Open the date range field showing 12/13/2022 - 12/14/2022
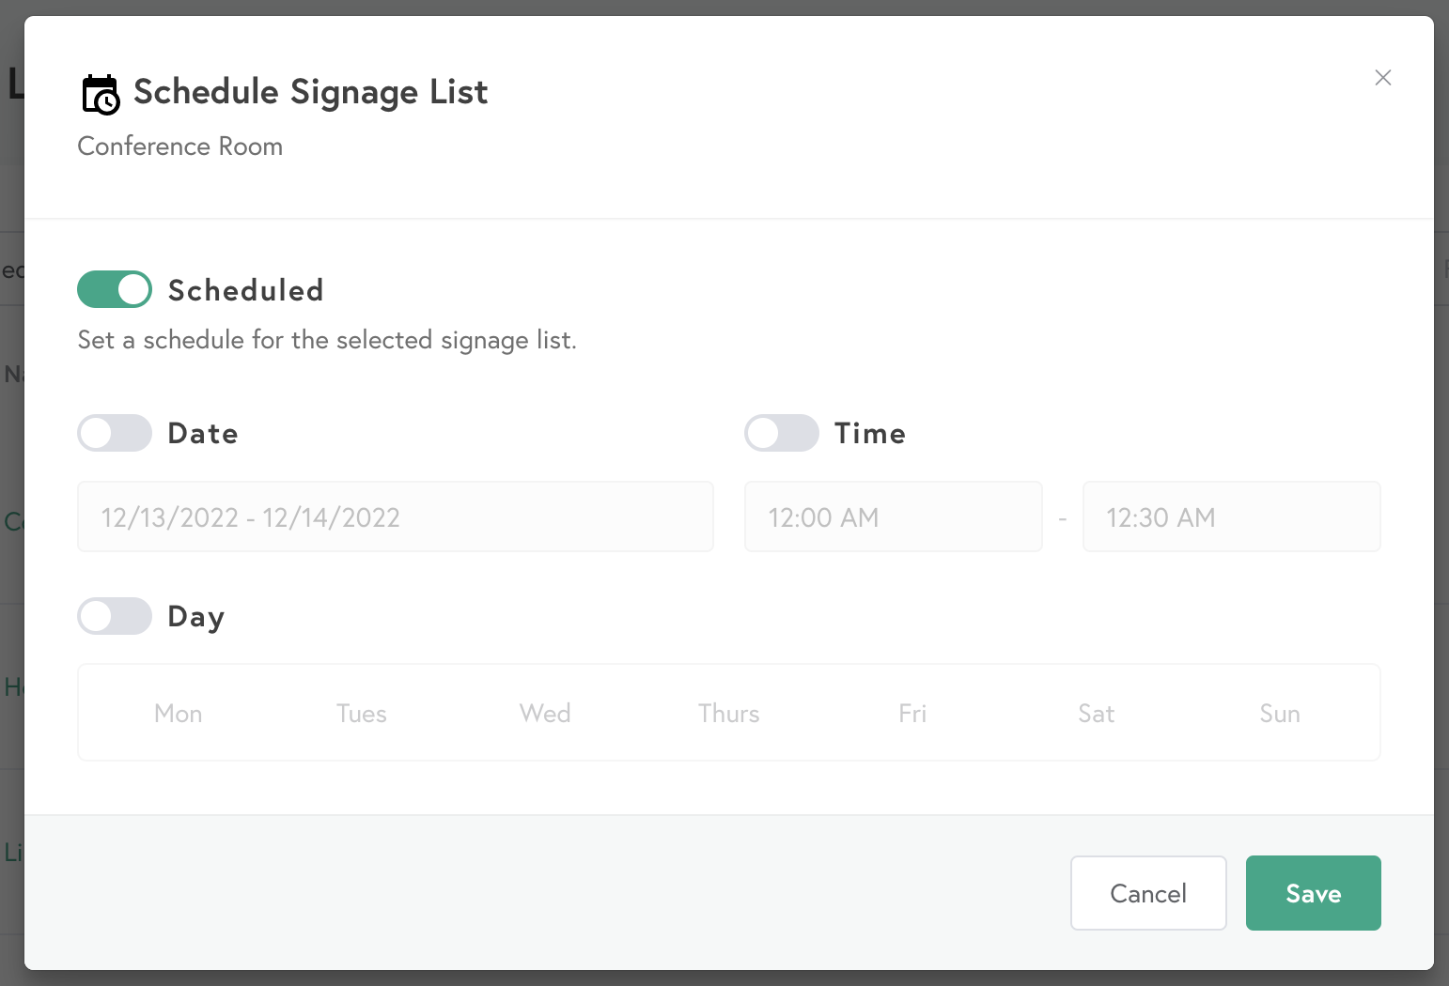Screen dimensions: 1449x986 (396, 516)
